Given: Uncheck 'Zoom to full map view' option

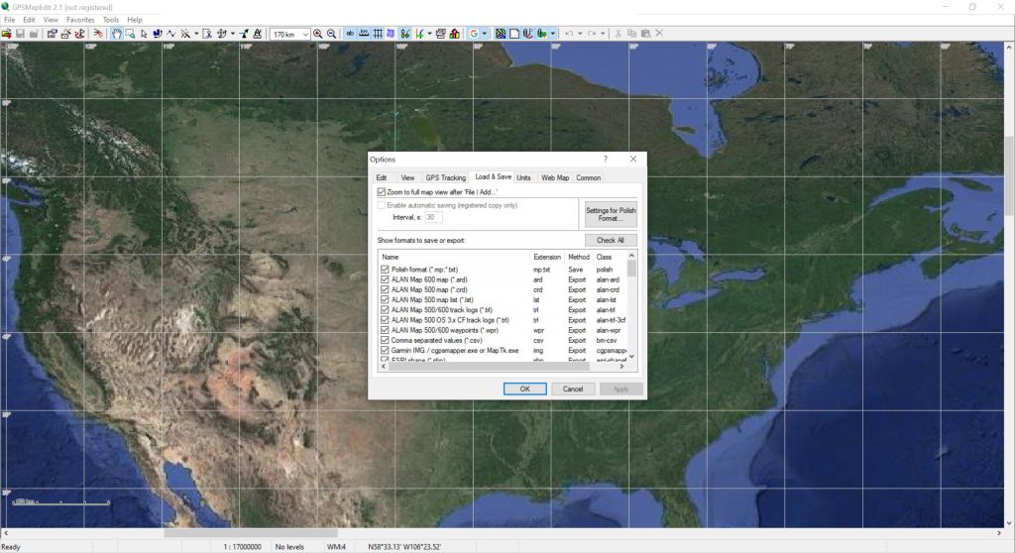Looking at the screenshot, I should point(382,191).
